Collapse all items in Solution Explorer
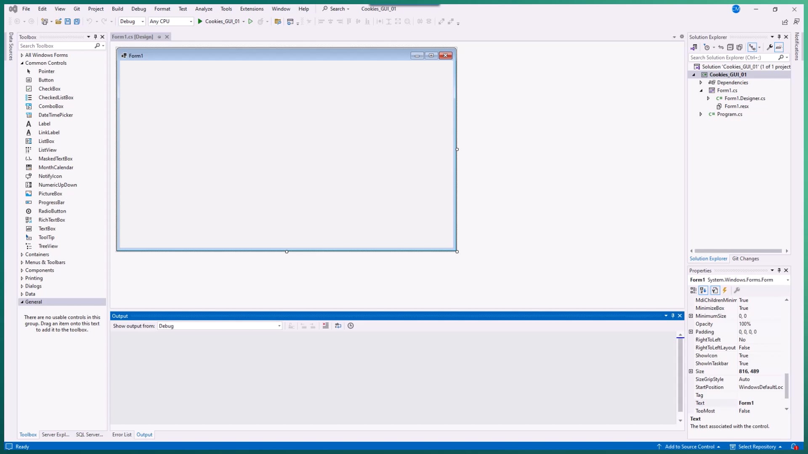The image size is (808, 454). click(x=731, y=47)
